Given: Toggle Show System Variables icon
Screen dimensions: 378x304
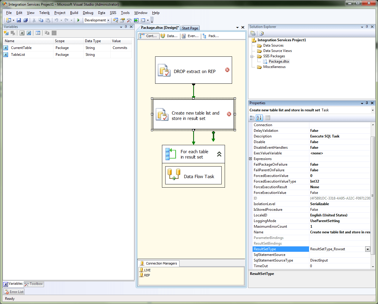Looking at the screenshot, I should click(22, 33).
